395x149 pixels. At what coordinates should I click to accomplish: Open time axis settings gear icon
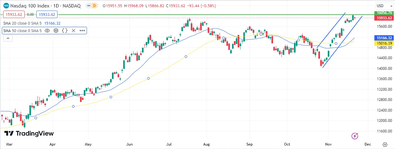pyautogui.click(x=385, y=145)
